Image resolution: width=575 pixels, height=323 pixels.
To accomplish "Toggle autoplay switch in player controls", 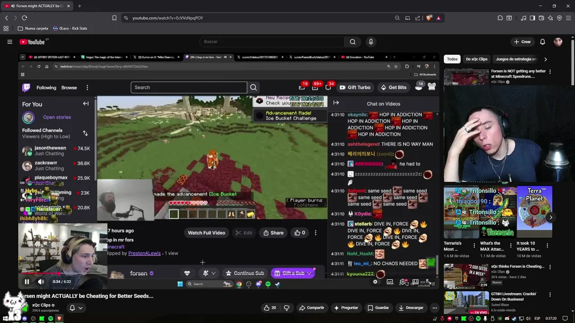I will [376, 282].
